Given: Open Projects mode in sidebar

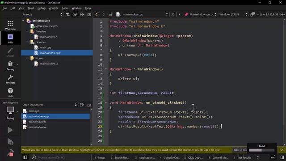Looking at the screenshot, I should (10, 79).
